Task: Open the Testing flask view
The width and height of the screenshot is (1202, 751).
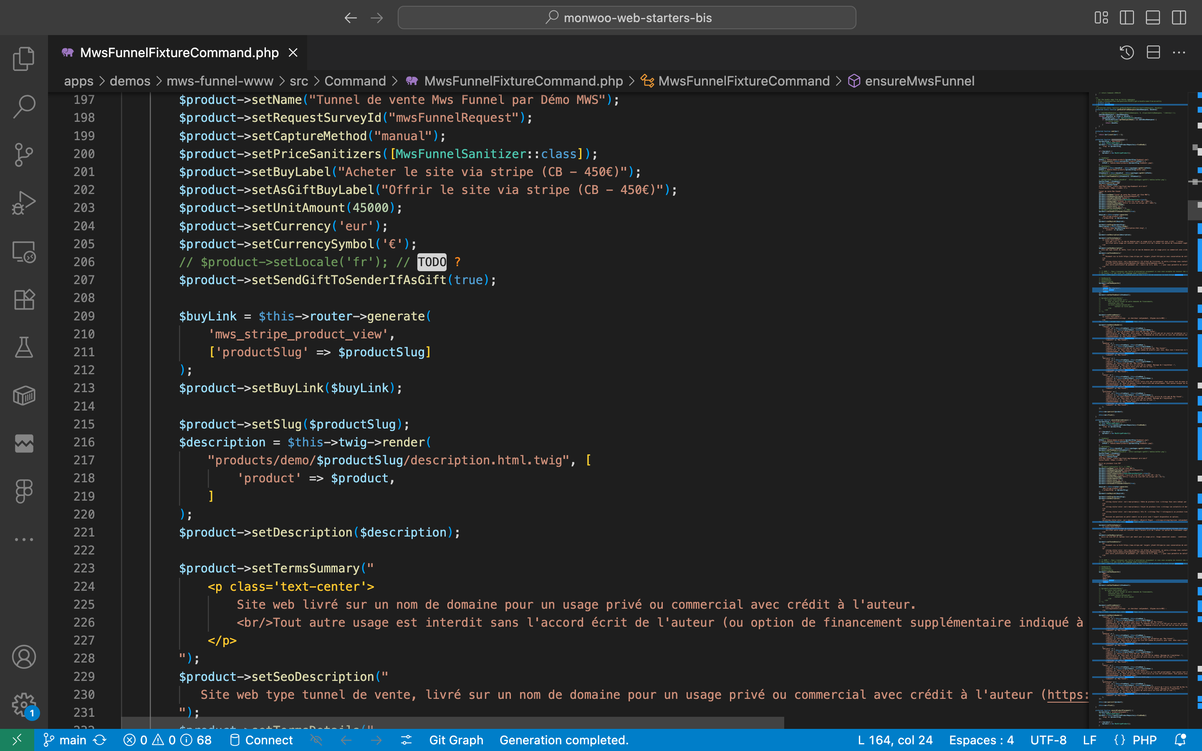Action: tap(23, 348)
